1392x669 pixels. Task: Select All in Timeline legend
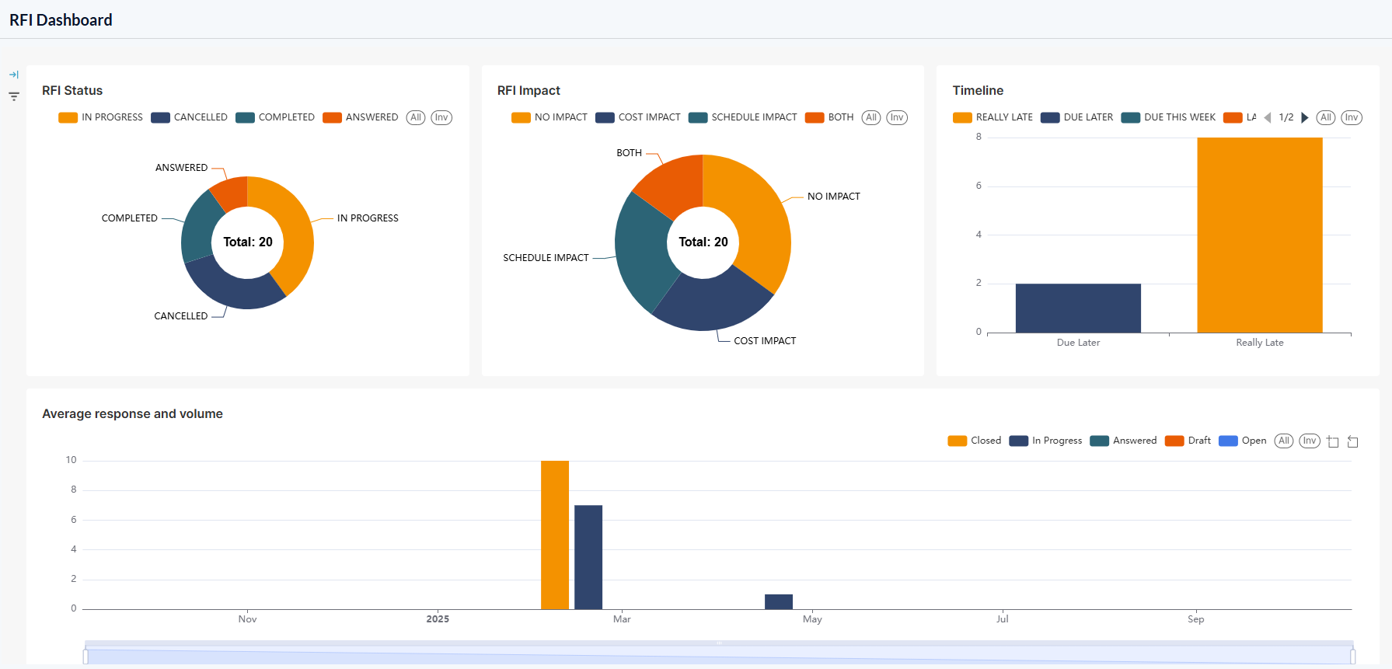pyautogui.click(x=1326, y=117)
